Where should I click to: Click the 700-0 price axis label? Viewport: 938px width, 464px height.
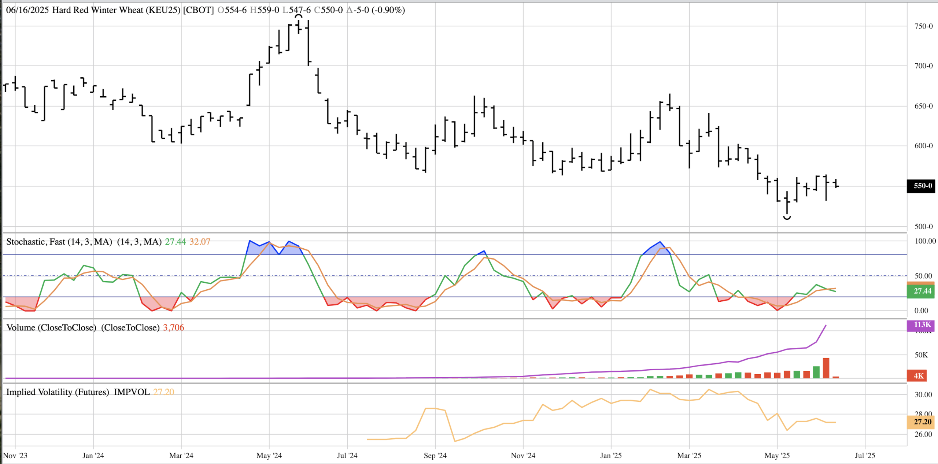[923, 66]
